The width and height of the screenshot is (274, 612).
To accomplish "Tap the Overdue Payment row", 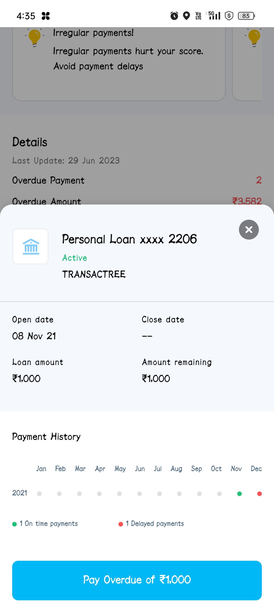I will click(x=137, y=180).
